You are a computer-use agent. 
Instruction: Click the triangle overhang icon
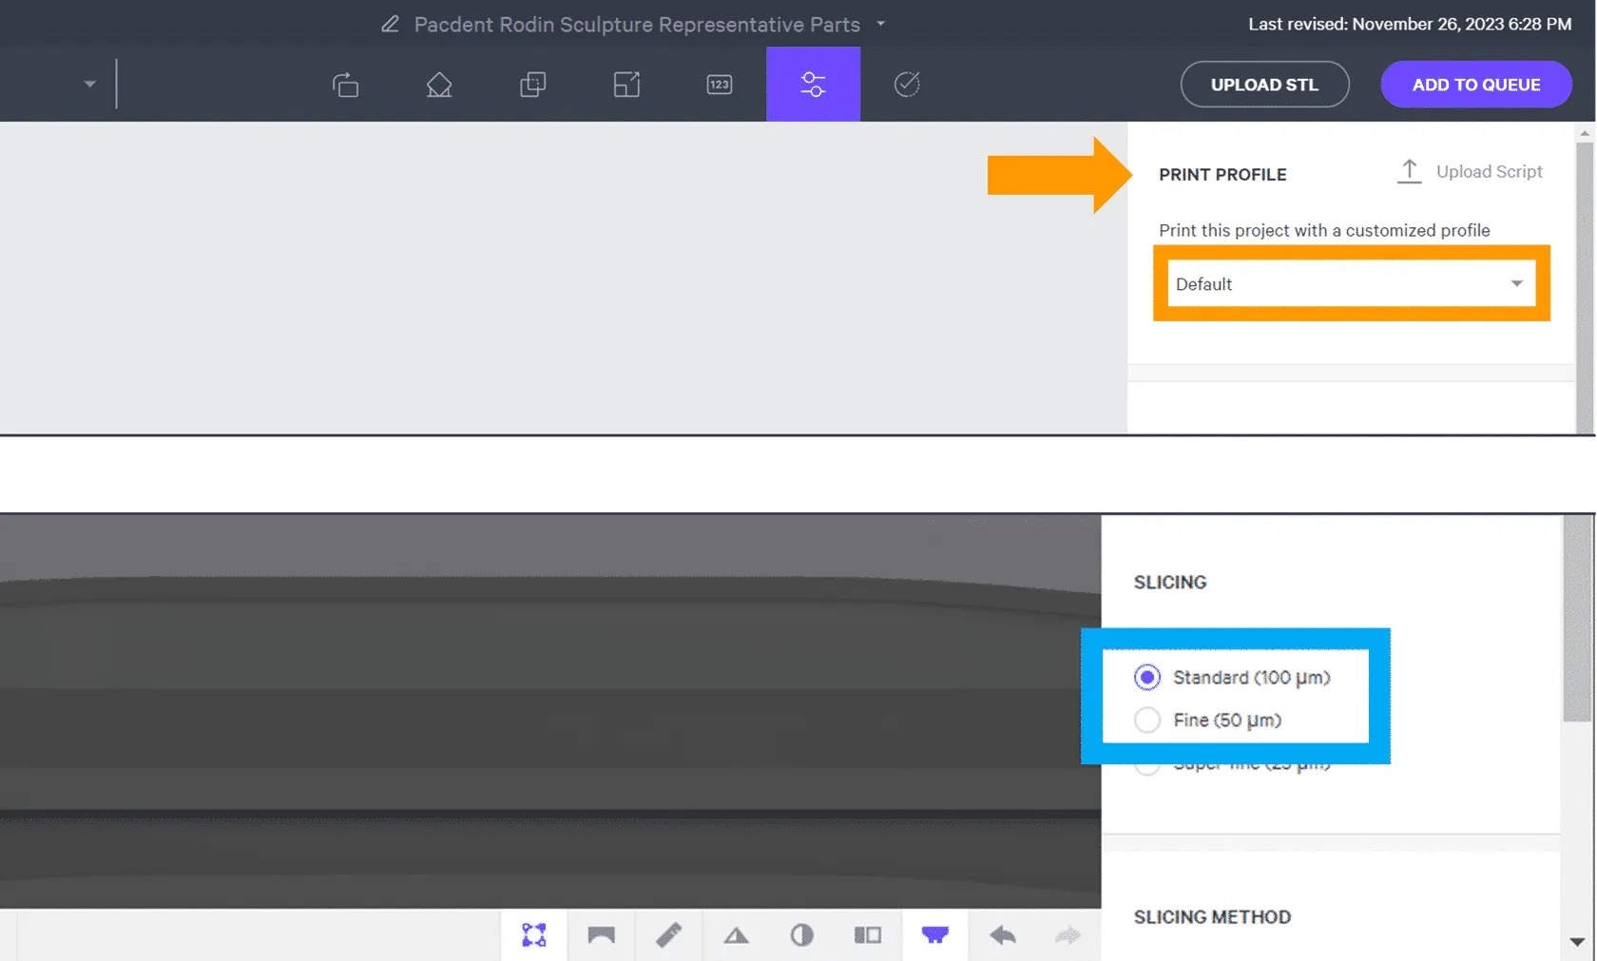(736, 936)
